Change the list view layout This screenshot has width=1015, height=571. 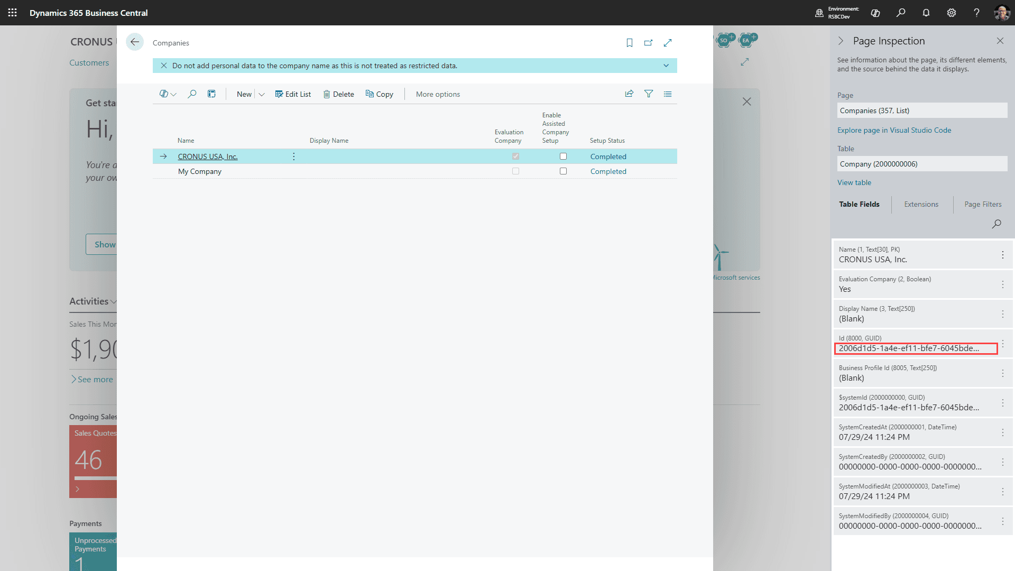point(668,94)
